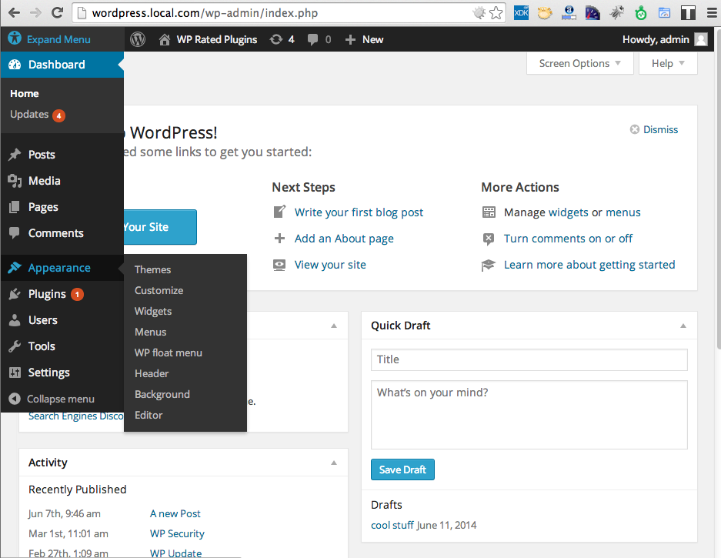The width and height of the screenshot is (721, 558).
Task: Open Editor in Appearance submenu
Action: tap(149, 415)
